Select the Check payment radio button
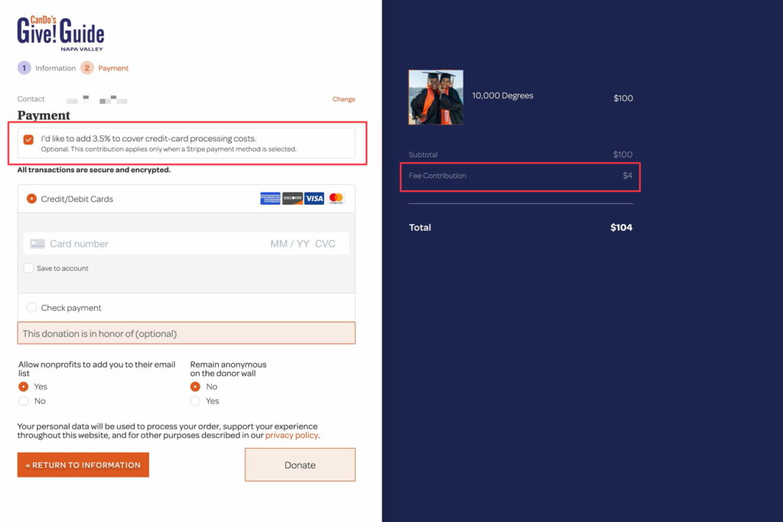This screenshot has height=522, width=783. (x=31, y=307)
